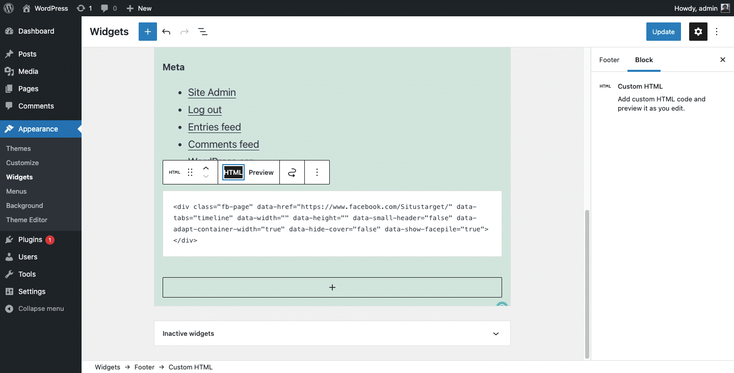Open the WordPress site home link
This screenshot has height=373, width=734.
pos(45,8)
